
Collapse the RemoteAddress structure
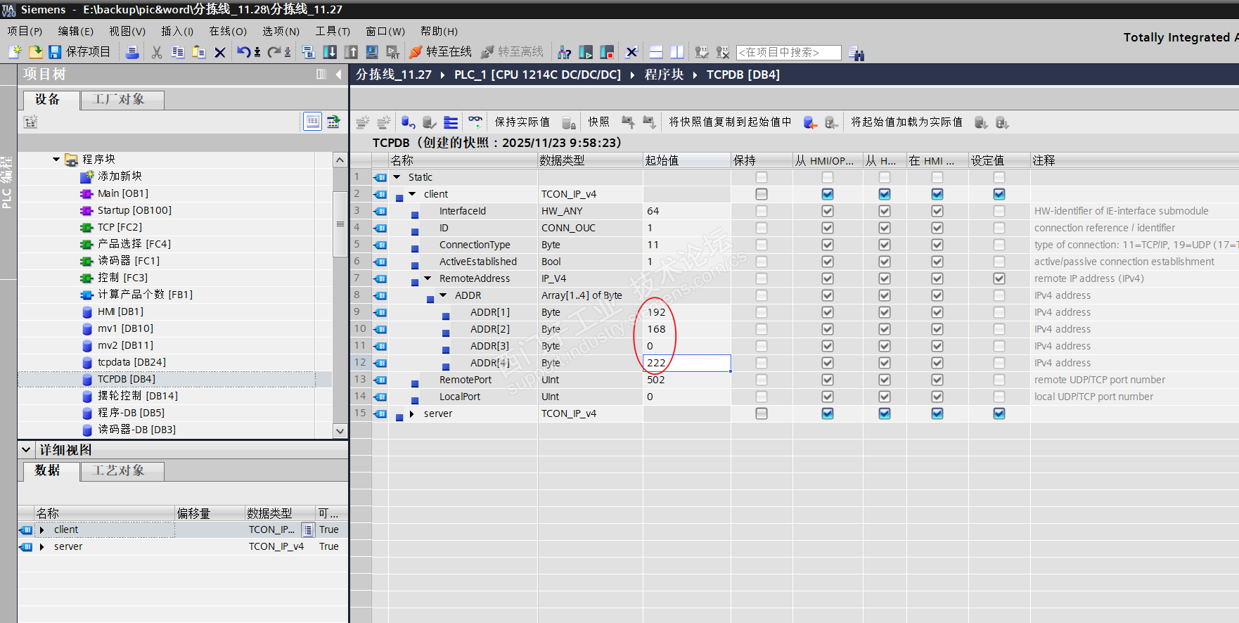coord(428,278)
